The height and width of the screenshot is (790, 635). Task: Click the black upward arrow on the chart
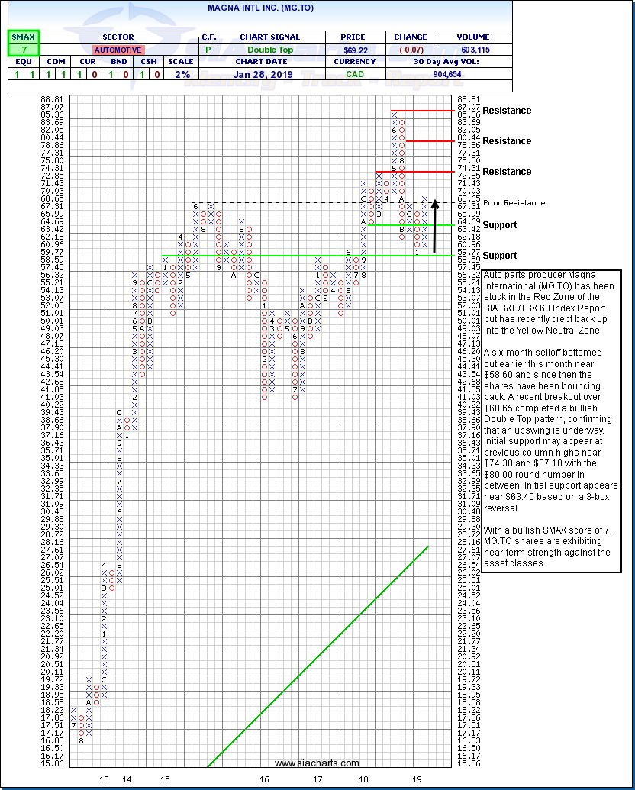coord(434,226)
